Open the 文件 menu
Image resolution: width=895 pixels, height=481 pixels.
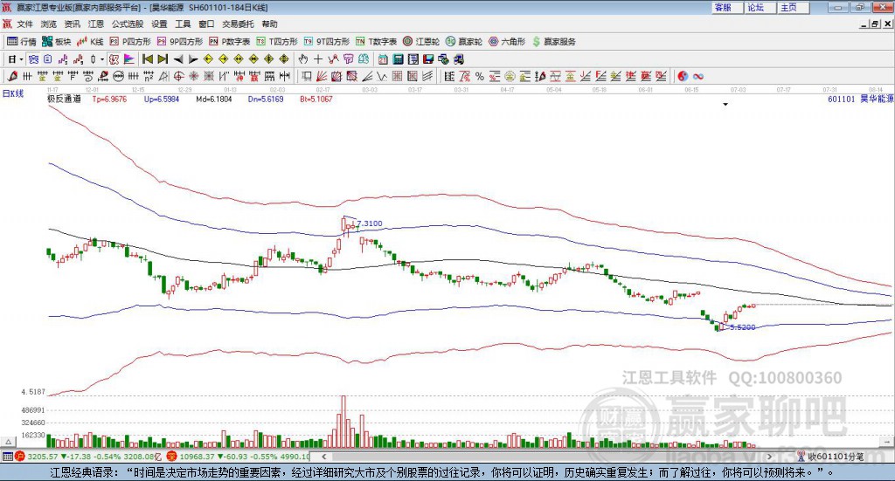tap(24, 24)
